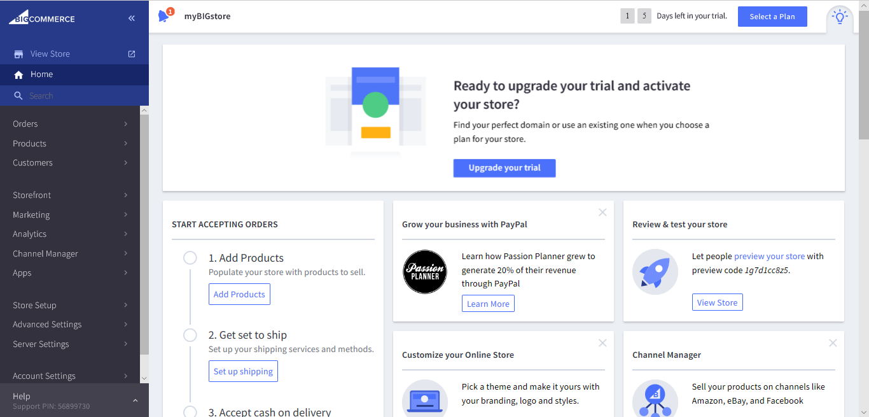Click the rocket icon in Review & test card
The width and height of the screenshot is (869, 417).
point(655,272)
